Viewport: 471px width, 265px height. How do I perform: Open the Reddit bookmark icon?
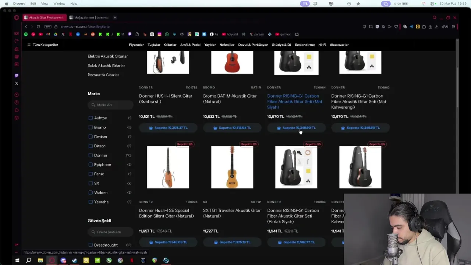coord(93,34)
